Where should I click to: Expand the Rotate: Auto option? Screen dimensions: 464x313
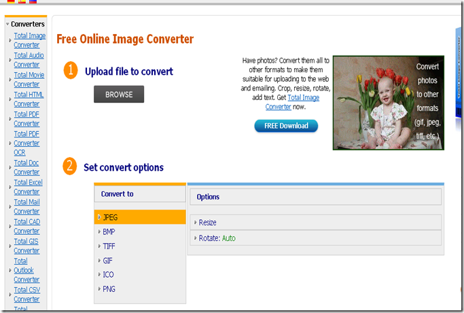coord(315,238)
